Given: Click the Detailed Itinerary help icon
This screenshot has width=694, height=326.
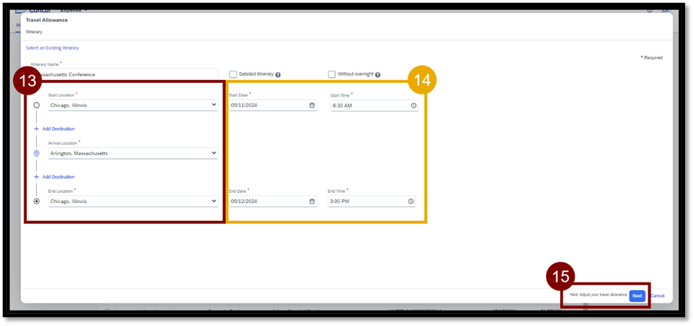Looking at the screenshot, I should (x=278, y=75).
